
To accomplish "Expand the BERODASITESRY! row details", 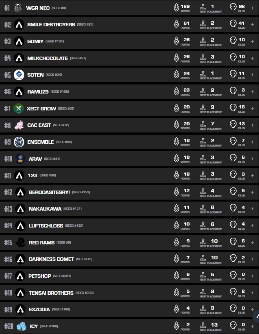I will coord(252,192).
